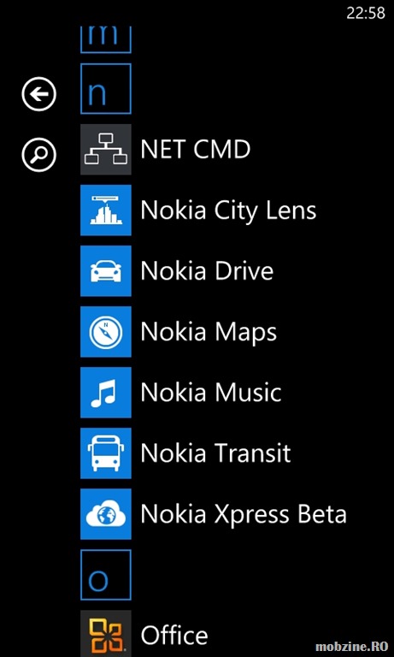Tap the Nokia Drive car icon

(106, 271)
